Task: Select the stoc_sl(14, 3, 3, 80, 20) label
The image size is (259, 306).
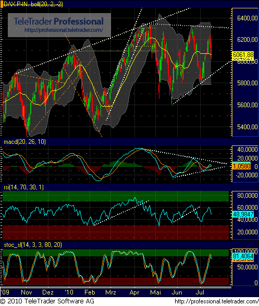Action: (33, 245)
